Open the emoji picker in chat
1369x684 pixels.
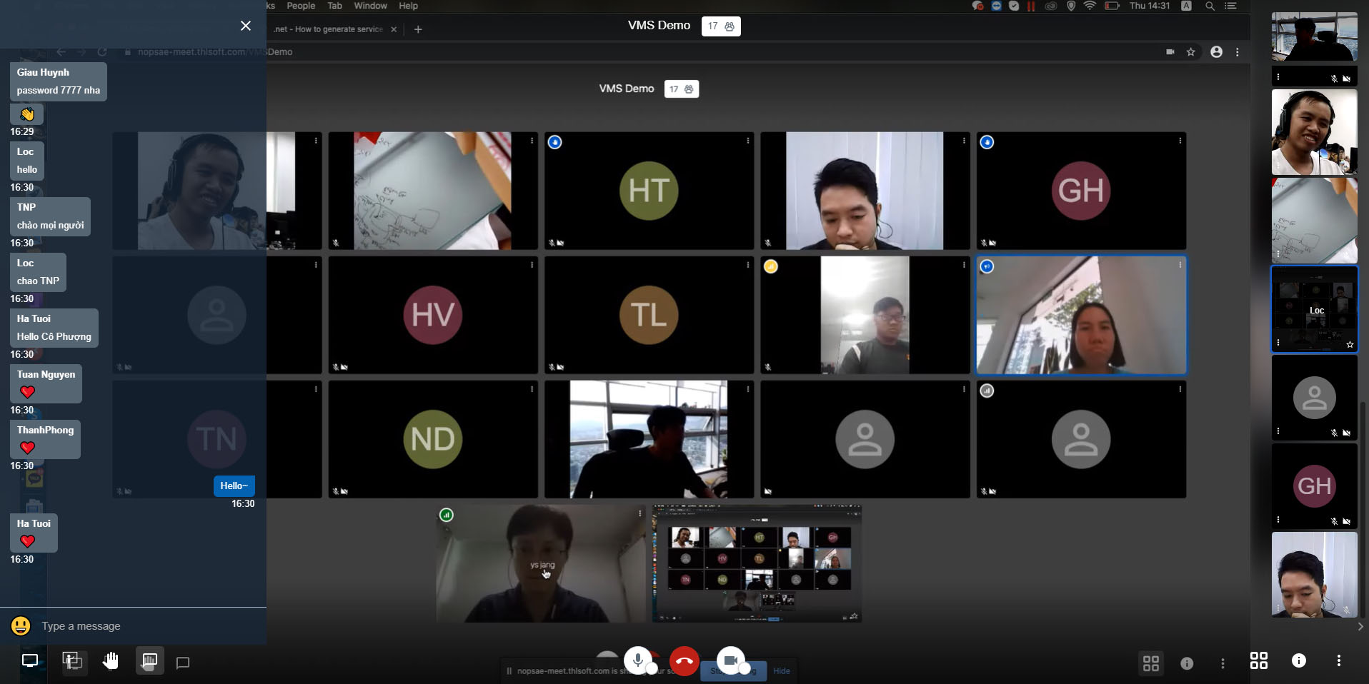point(21,626)
